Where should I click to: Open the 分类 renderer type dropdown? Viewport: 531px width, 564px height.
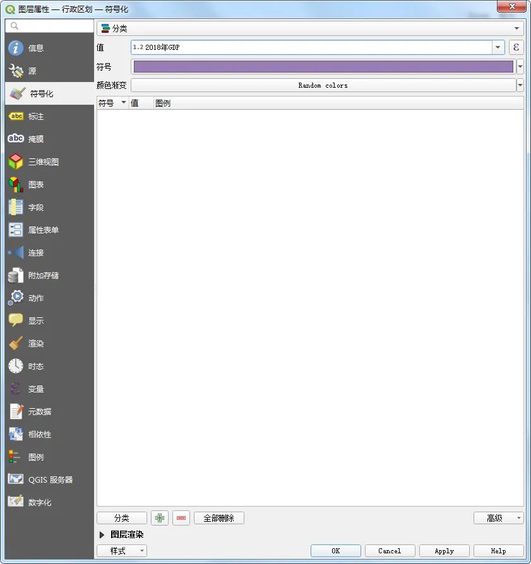click(310, 28)
